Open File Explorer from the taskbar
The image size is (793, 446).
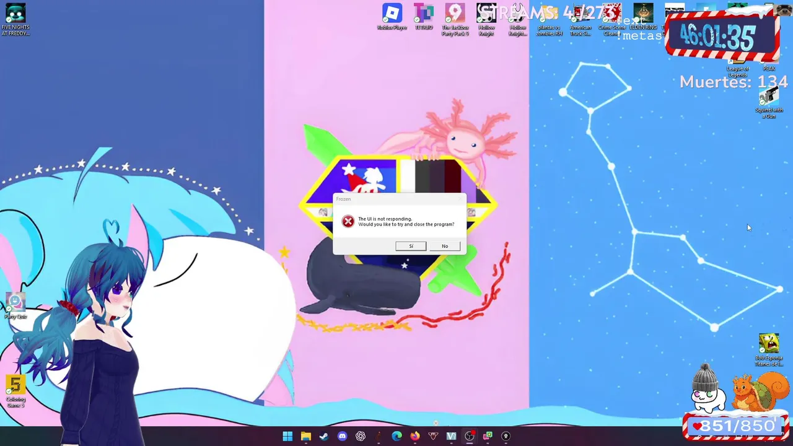306,436
